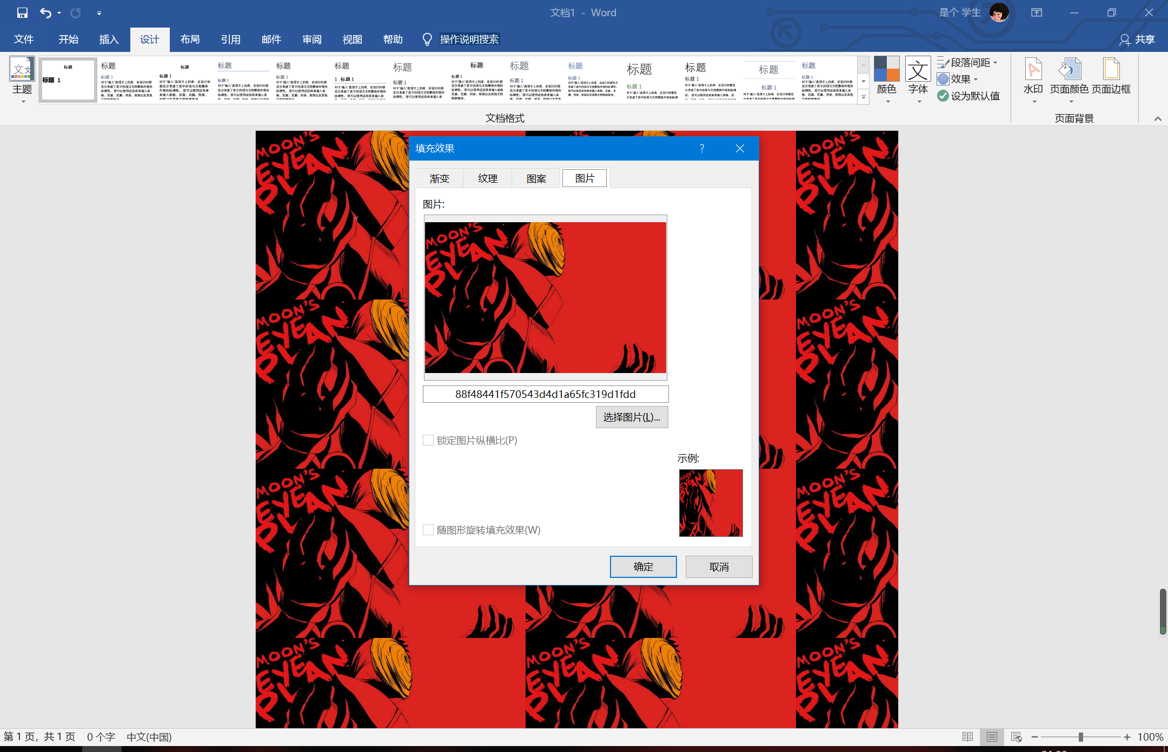The width and height of the screenshot is (1168, 752).
Task: Switch to Read Mode view icon
Action: coord(967,737)
